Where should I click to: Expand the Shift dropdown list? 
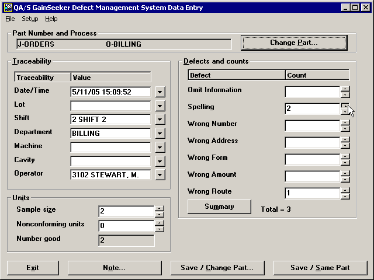pos(161,120)
